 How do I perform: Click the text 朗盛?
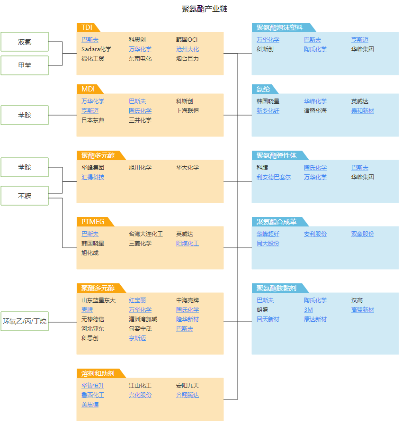pyautogui.click(x=262, y=309)
